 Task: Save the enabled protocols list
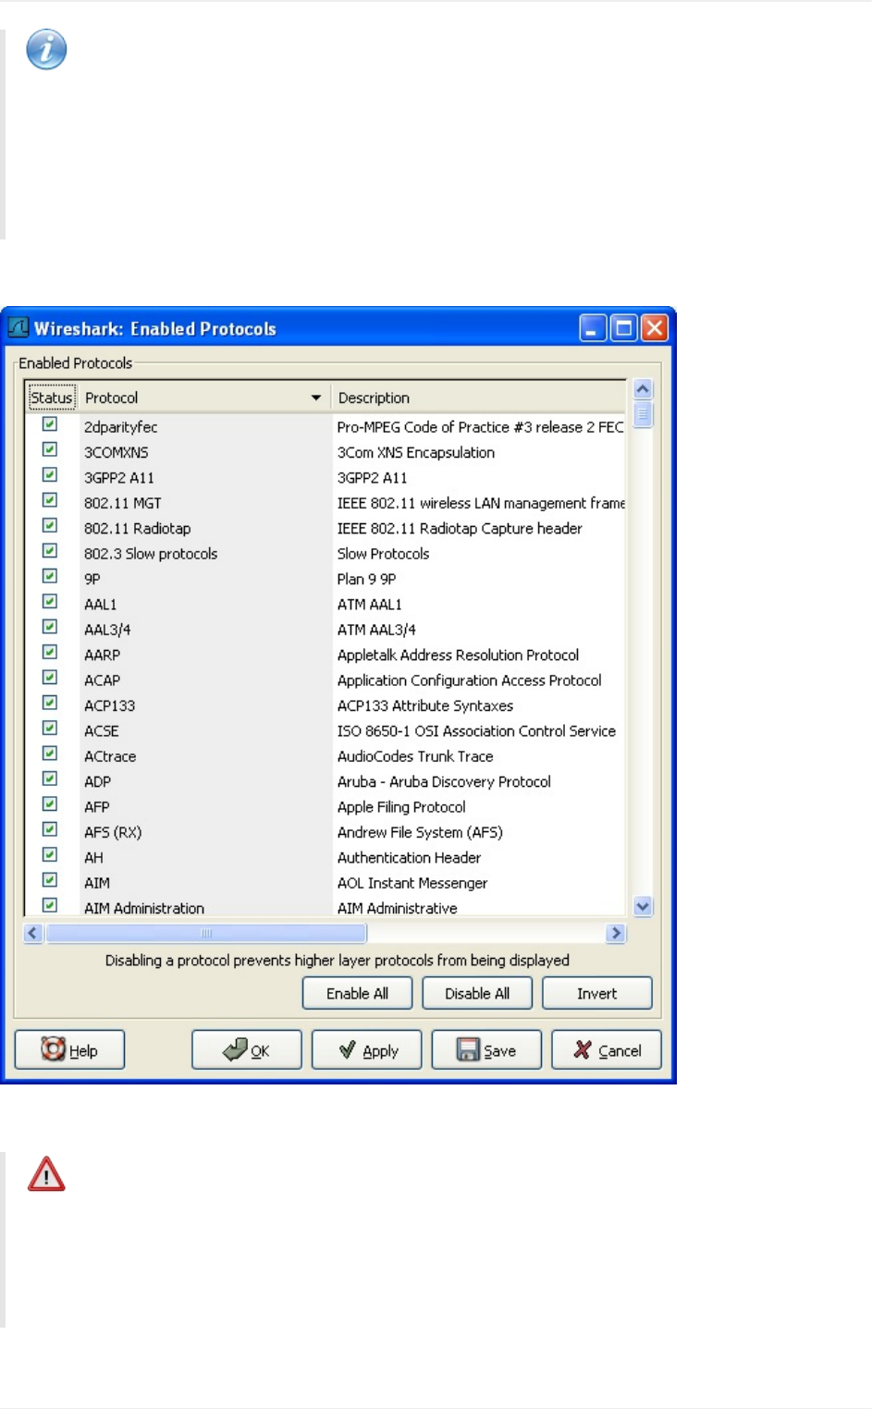click(x=486, y=1050)
